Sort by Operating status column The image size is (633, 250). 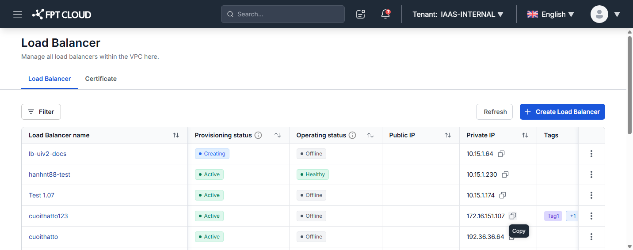[x=370, y=135]
